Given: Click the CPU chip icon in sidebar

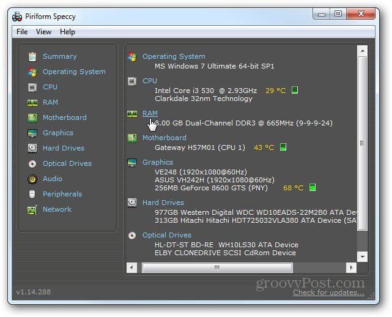Looking at the screenshot, I should [x=32, y=88].
